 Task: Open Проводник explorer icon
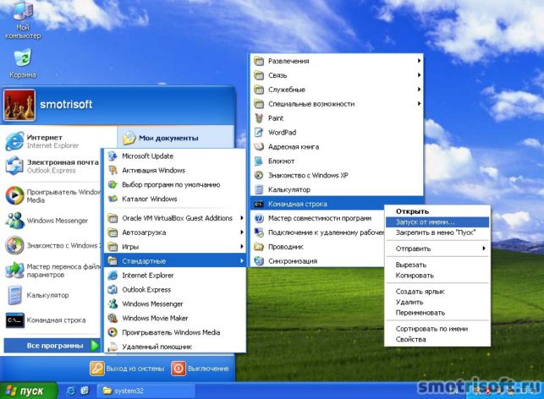259,247
